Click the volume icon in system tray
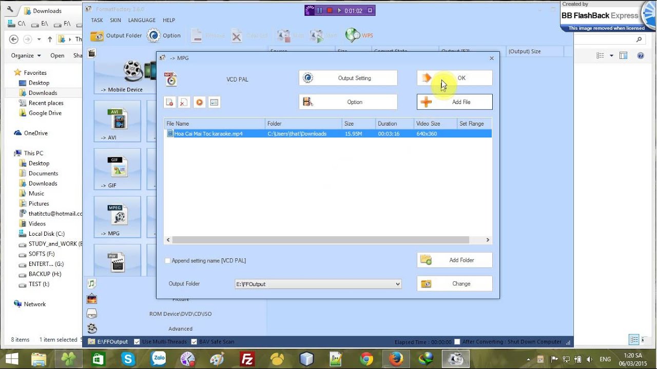Screen dimensions: 657x369 [589, 359]
